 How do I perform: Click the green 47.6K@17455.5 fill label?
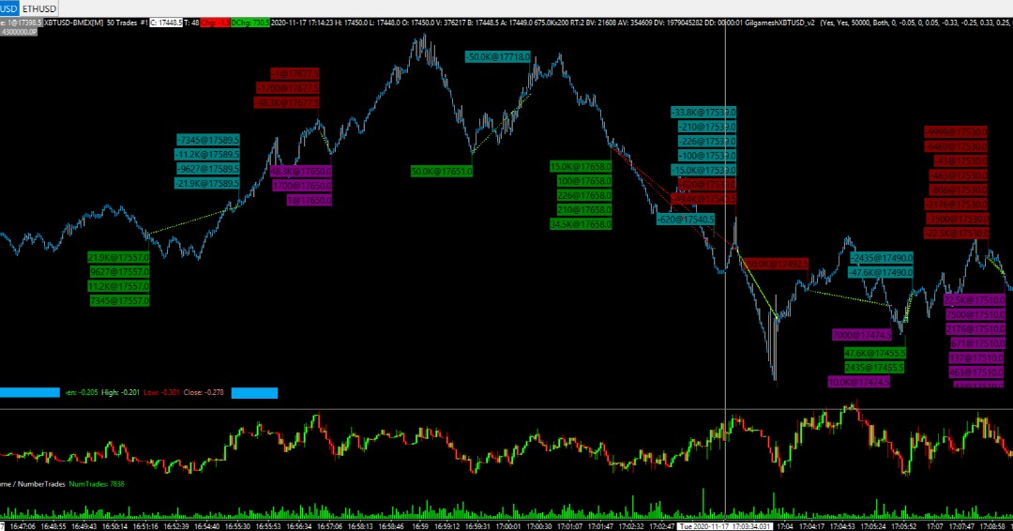click(875, 354)
